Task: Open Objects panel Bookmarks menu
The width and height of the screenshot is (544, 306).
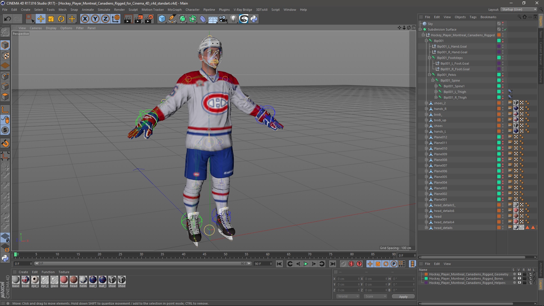Action: coord(488,17)
